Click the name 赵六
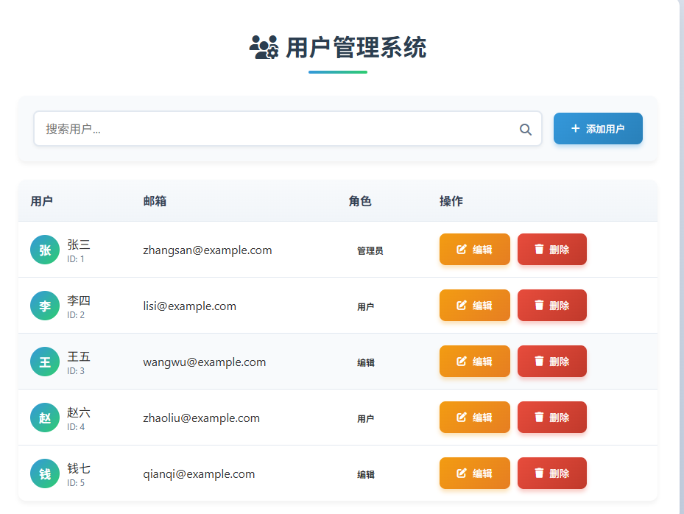Screen dimensions: 684x514 (x=79, y=412)
